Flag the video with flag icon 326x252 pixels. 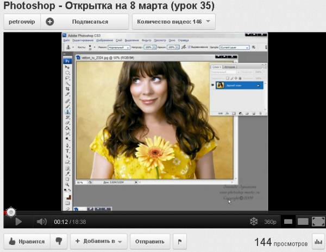(x=180, y=241)
